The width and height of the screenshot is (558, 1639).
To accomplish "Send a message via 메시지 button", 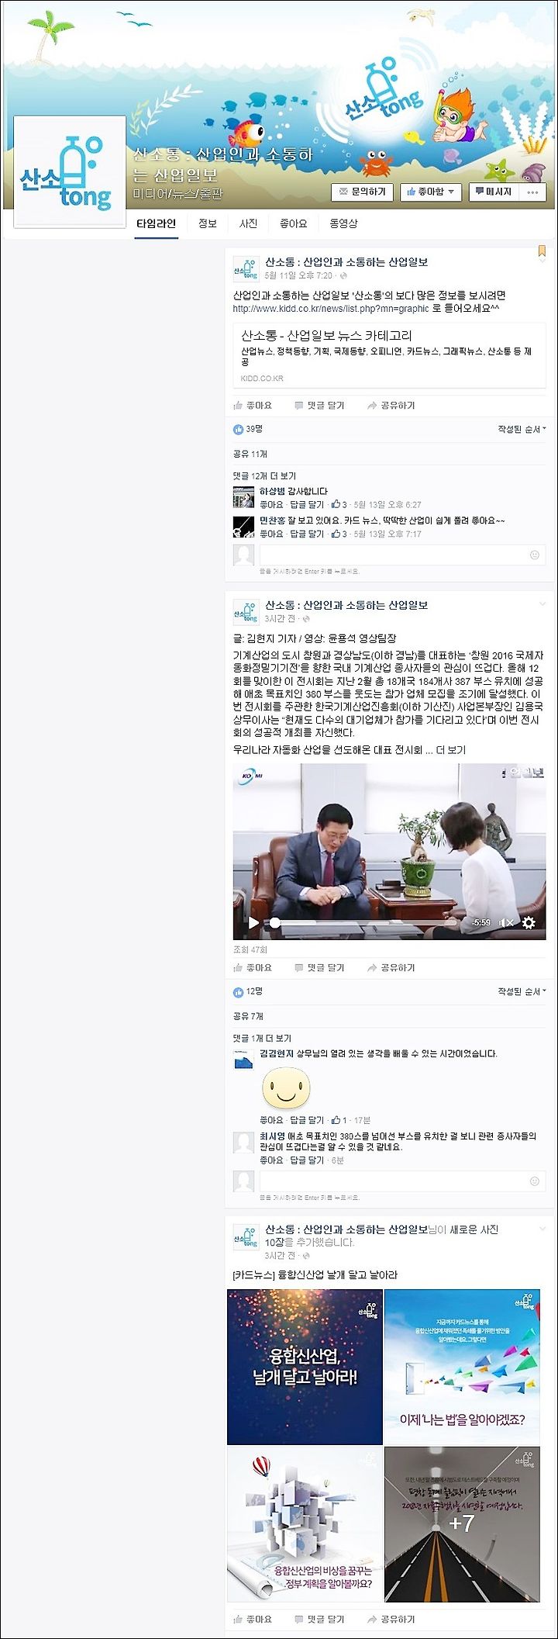I will pos(494,192).
